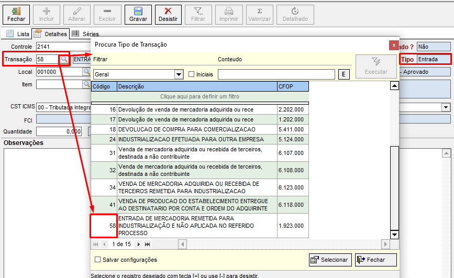Click the Desistir cancel icon
This screenshot has height=278, width=454.
coord(169,11)
